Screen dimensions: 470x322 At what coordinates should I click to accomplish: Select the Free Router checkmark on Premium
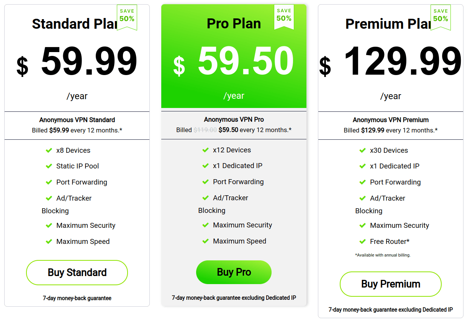(363, 242)
